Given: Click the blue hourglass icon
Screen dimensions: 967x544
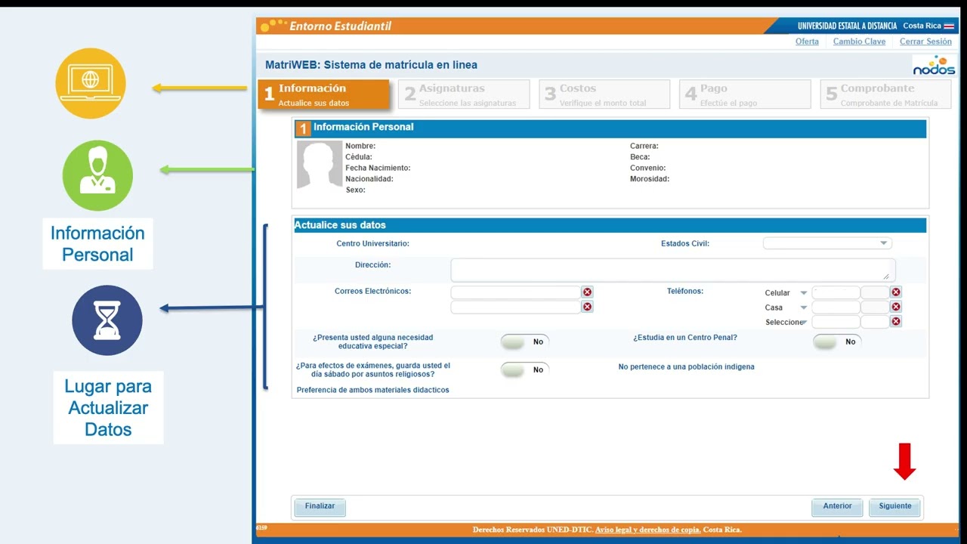Looking at the screenshot, I should [x=107, y=320].
